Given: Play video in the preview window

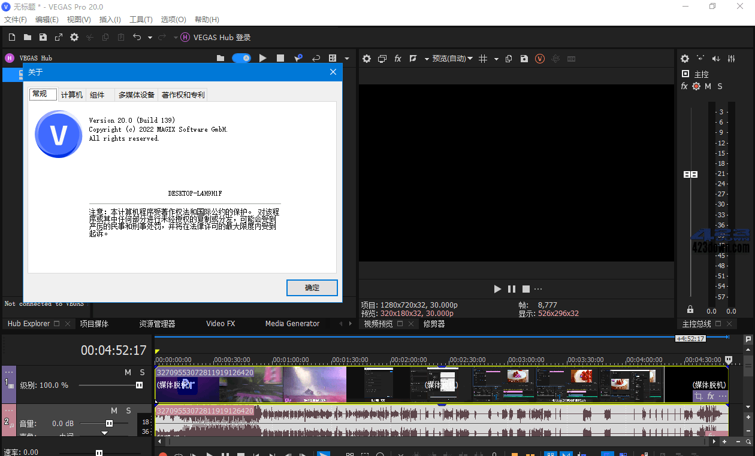Looking at the screenshot, I should (497, 289).
